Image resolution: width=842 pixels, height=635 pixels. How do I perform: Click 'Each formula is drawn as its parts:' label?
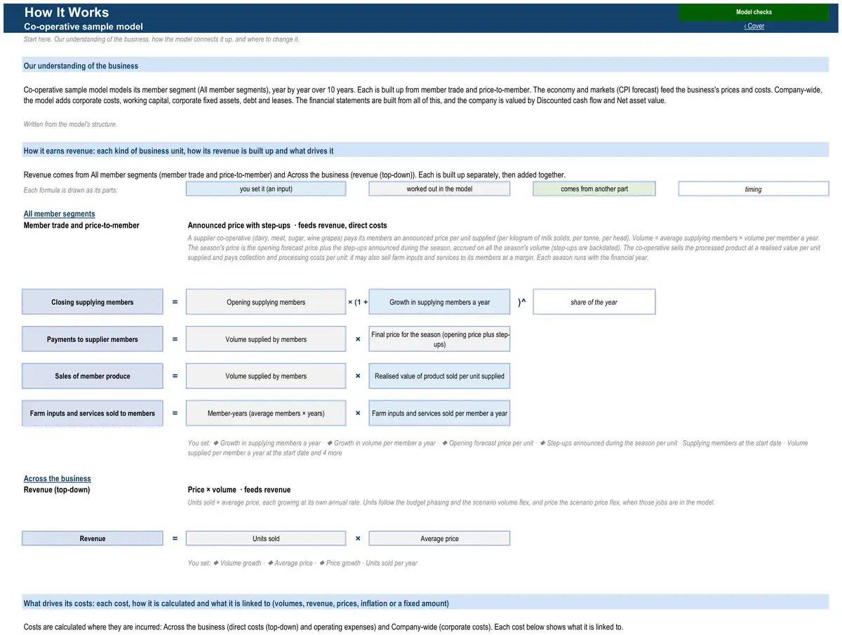click(70, 191)
